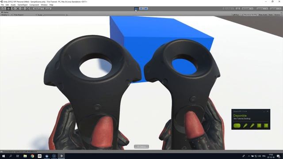
Task: Select the Hand tool in Unity toolbar
Action: pos(4,9)
